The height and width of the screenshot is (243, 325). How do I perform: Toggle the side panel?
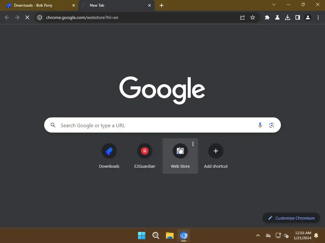click(298, 18)
